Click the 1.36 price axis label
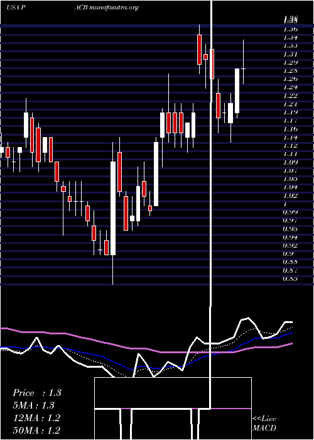This screenshot has height=440, width=314. (290, 29)
